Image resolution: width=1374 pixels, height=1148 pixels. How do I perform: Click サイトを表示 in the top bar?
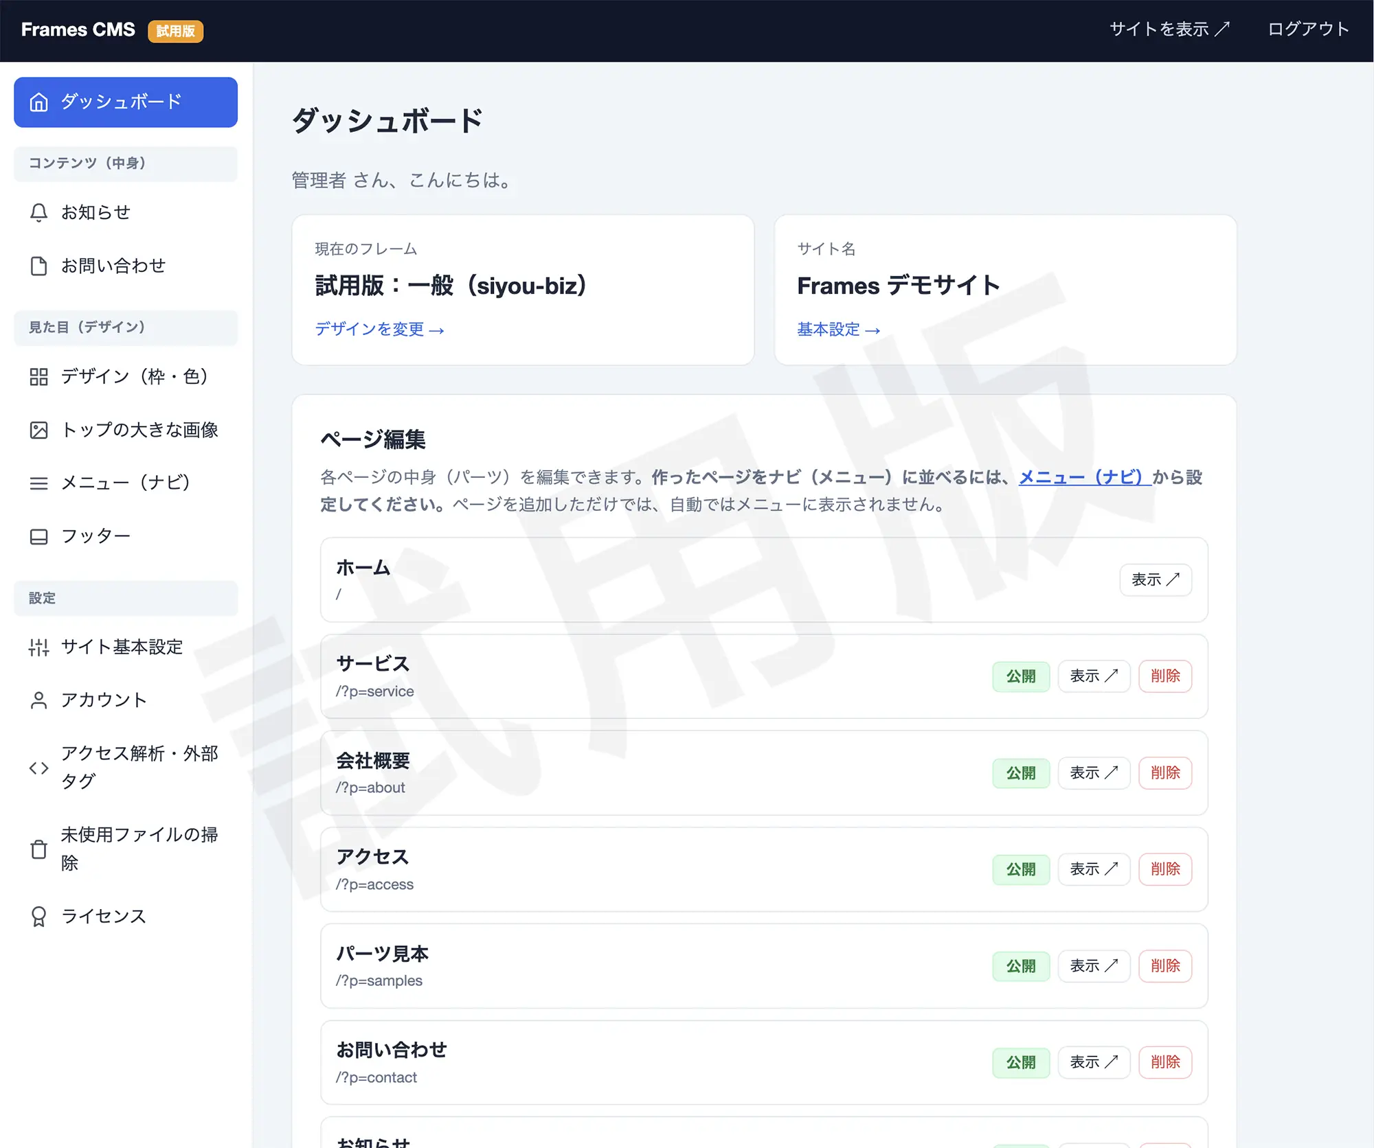point(1169,30)
